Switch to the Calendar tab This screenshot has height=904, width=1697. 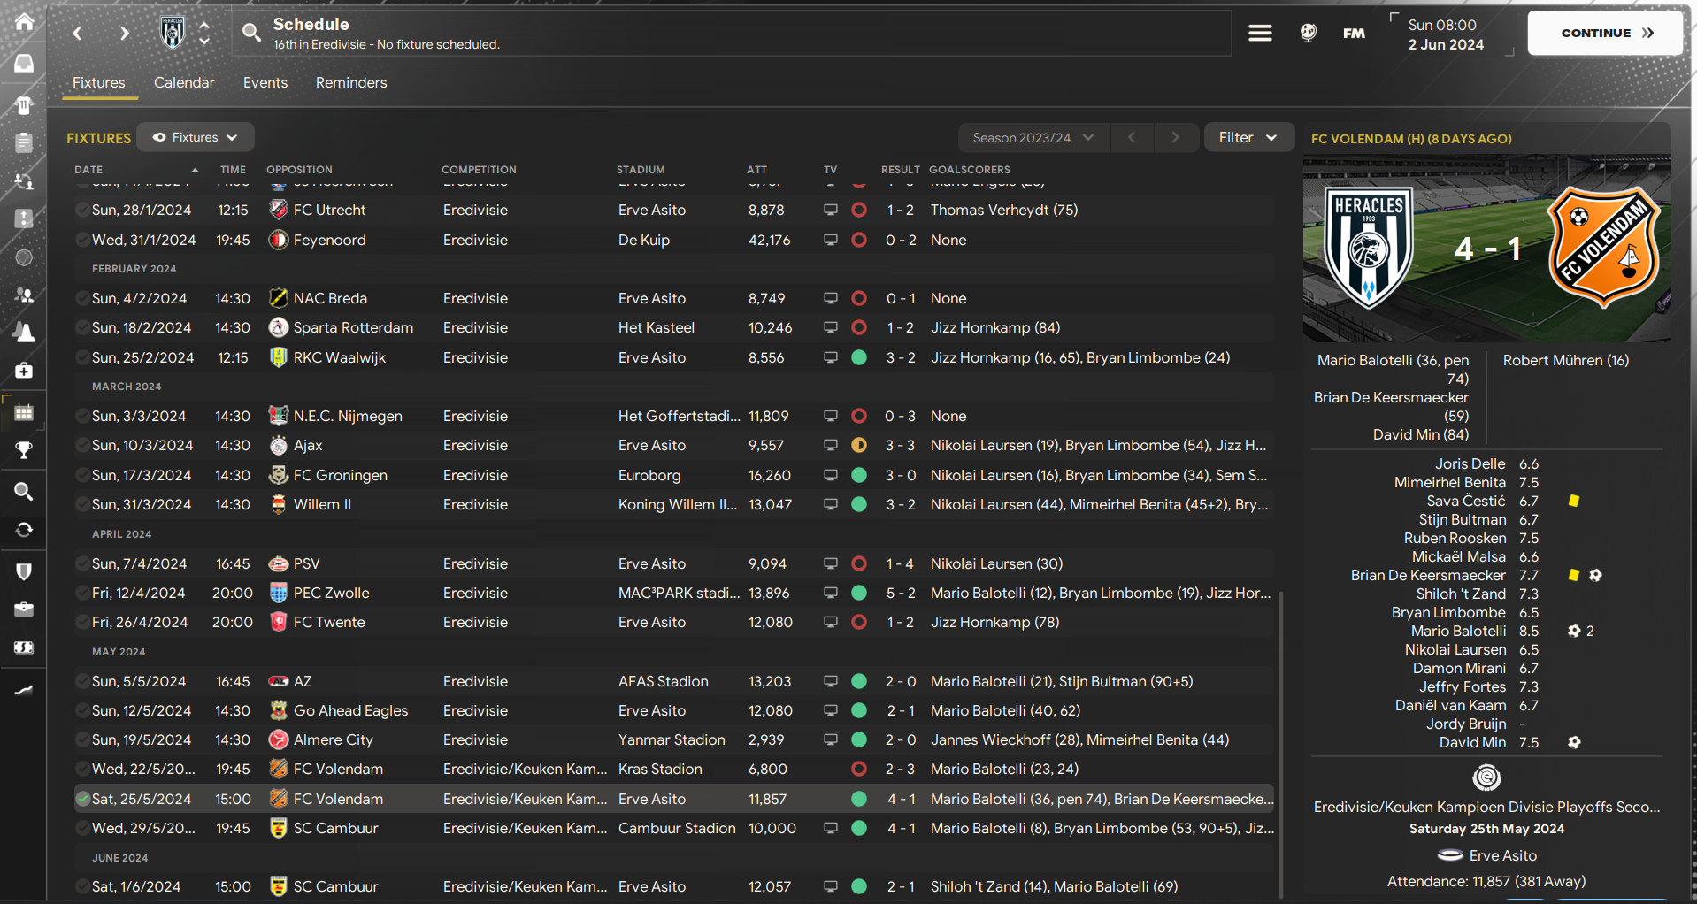(x=184, y=82)
